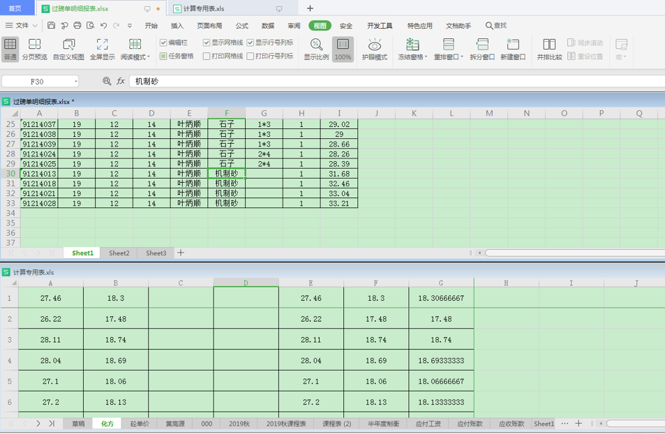Select Sheet2 tab in upper window
Image resolution: width=665 pixels, height=434 pixels.
[x=119, y=253]
